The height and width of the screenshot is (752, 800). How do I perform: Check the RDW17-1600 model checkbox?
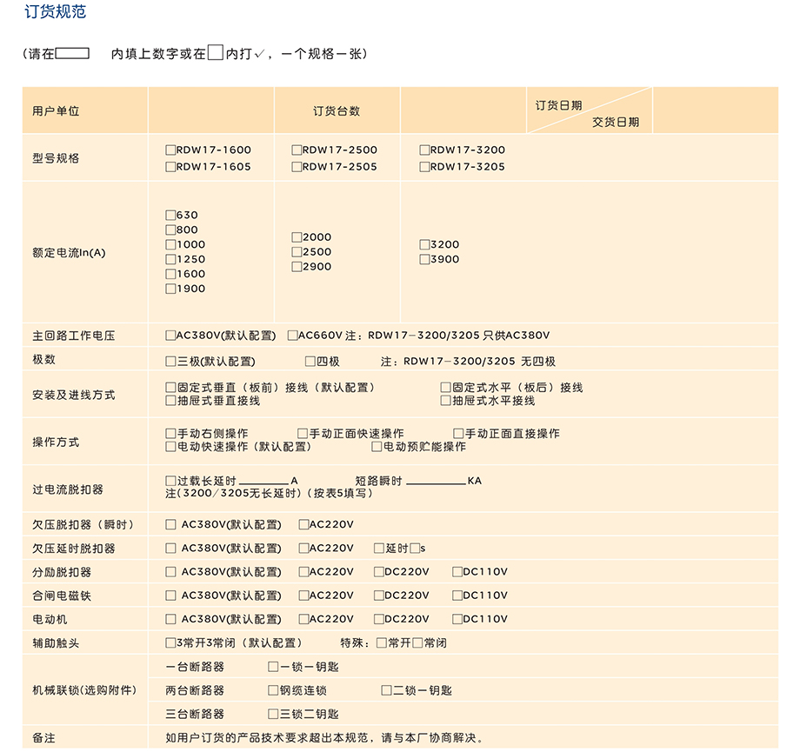[x=170, y=150]
